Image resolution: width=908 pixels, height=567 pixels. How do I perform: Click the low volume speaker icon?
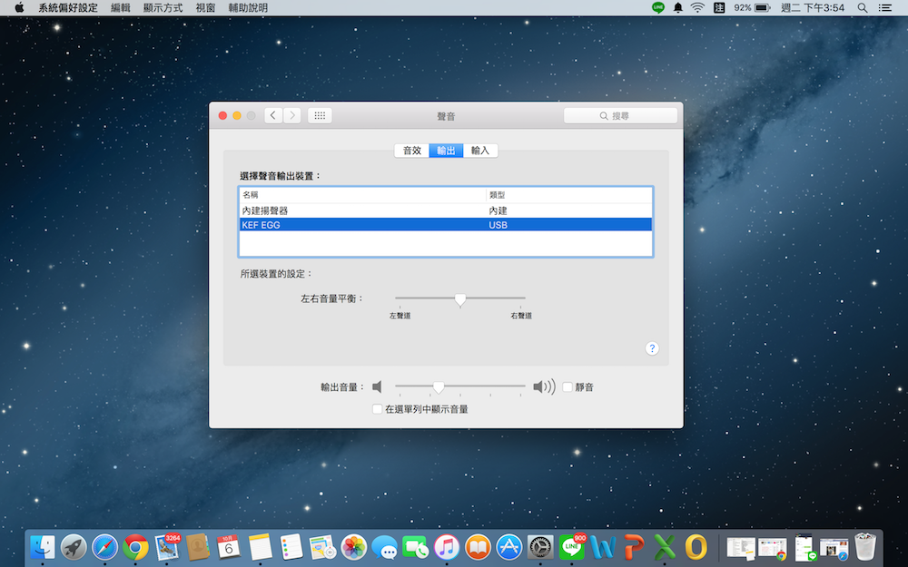(x=377, y=387)
